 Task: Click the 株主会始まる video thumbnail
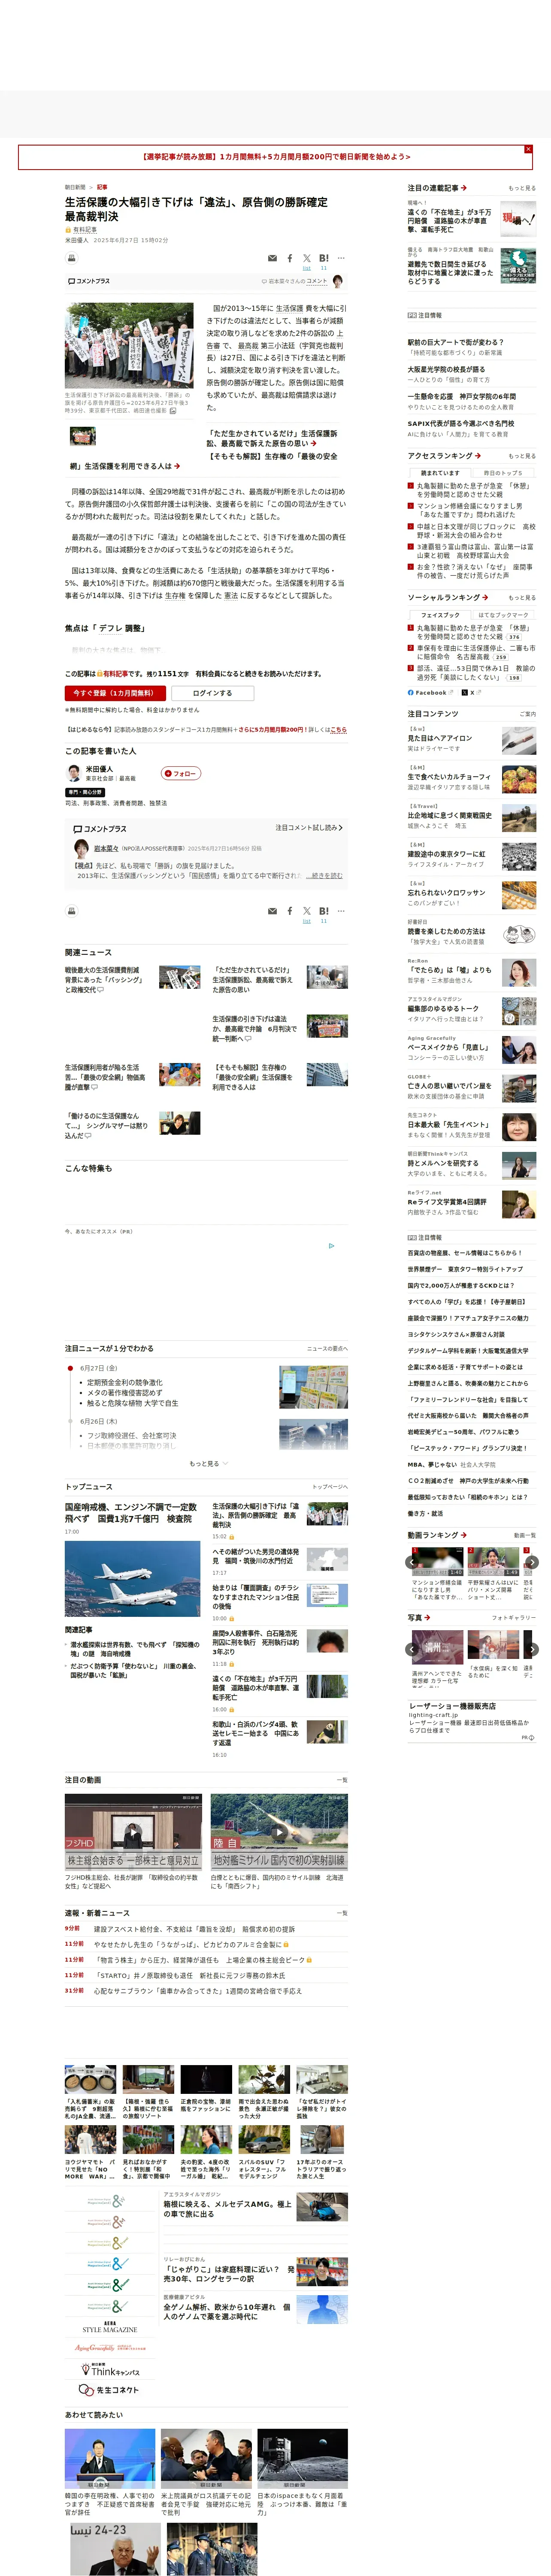133,1832
